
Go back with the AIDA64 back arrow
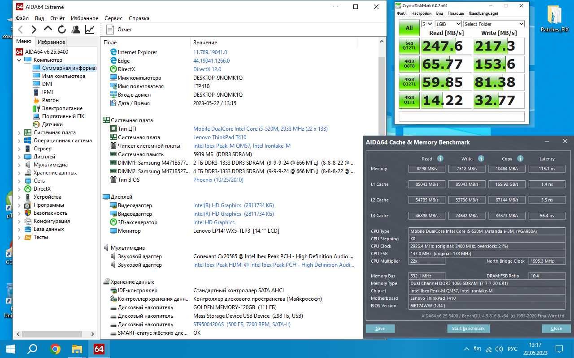[20, 30]
